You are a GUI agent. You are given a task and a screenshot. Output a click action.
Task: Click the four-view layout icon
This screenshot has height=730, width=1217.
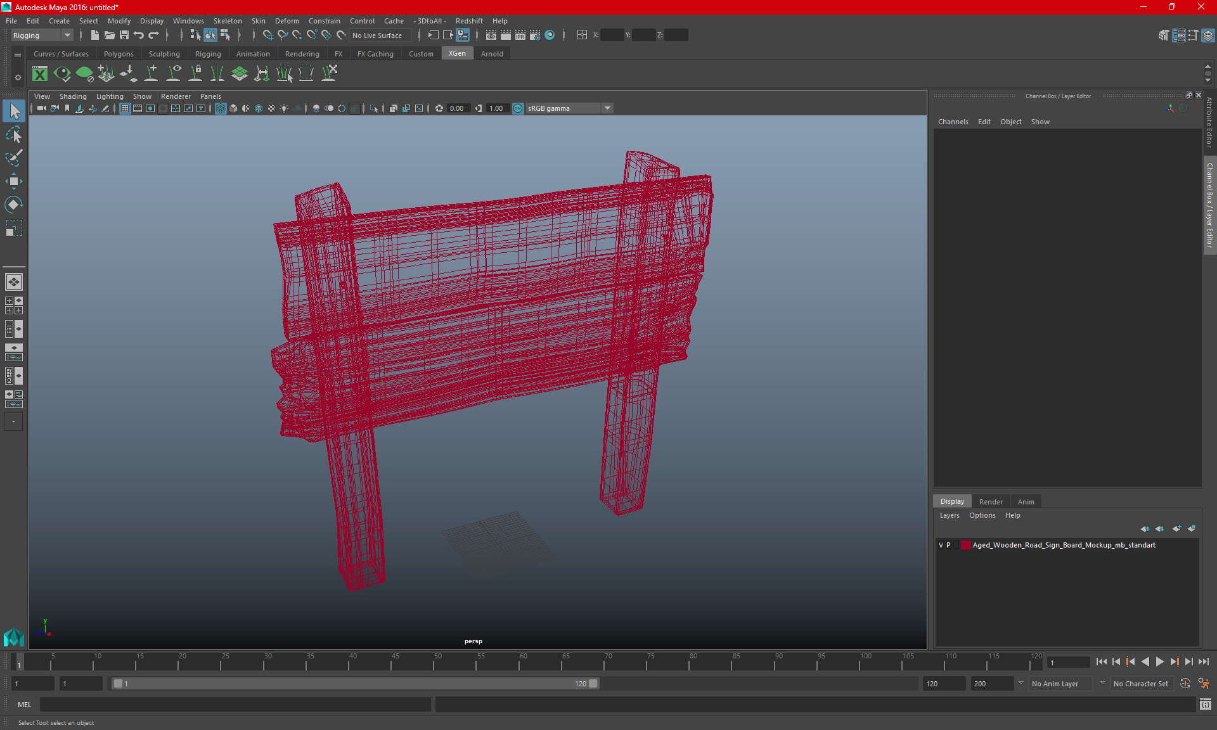(13, 305)
